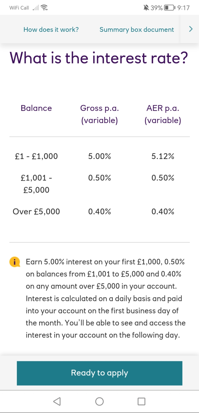This screenshot has height=413, width=199.
Task: Tap the muted notification bell icon
Action: coord(146,8)
